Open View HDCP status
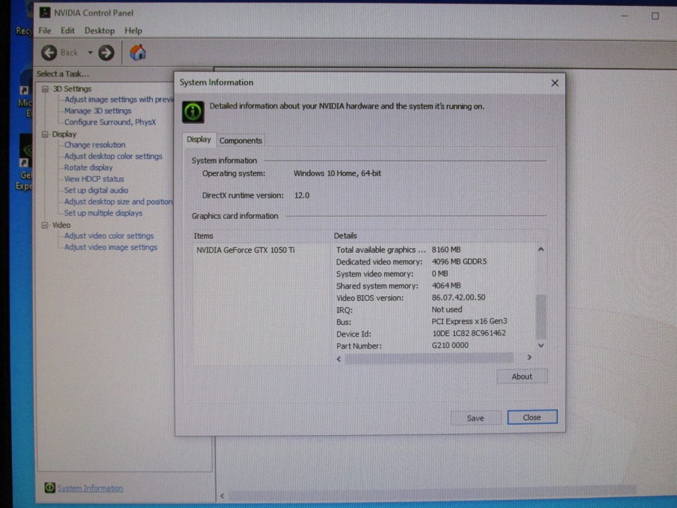Screen dimensions: 677x508 click(x=94, y=179)
